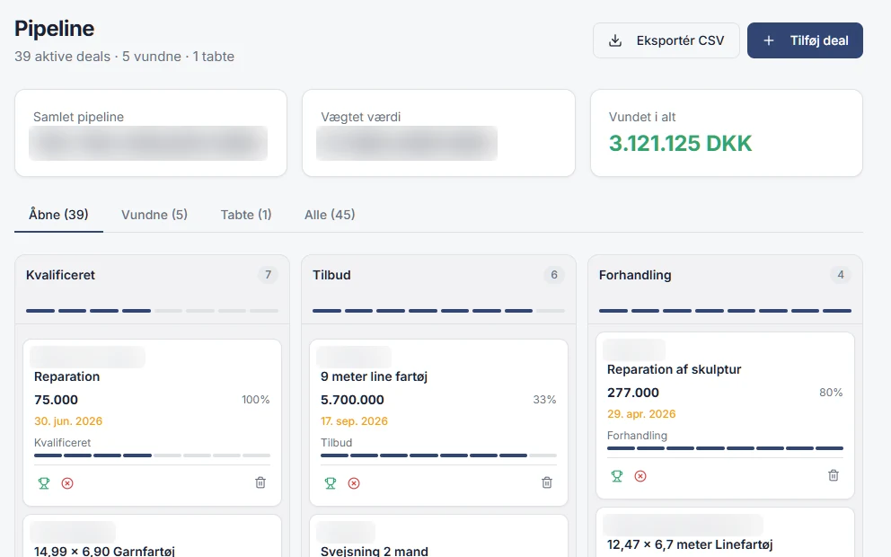891x557 pixels.
Task: Click the 17. sep. 2026 date
Action: [x=354, y=421]
